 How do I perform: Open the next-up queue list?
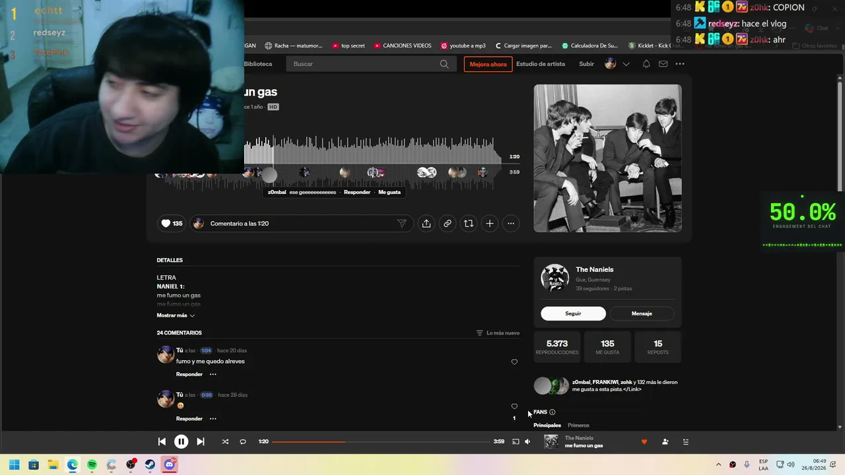(x=685, y=442)
